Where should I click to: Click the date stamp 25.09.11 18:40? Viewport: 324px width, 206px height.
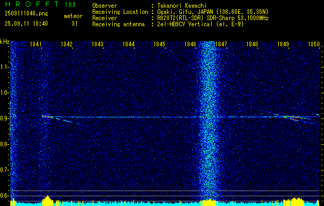coord(26,24)
